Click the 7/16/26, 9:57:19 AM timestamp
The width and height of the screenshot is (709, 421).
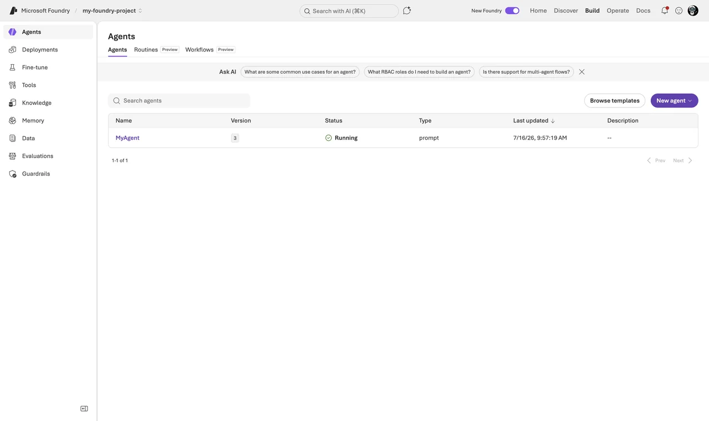point(540,138)
